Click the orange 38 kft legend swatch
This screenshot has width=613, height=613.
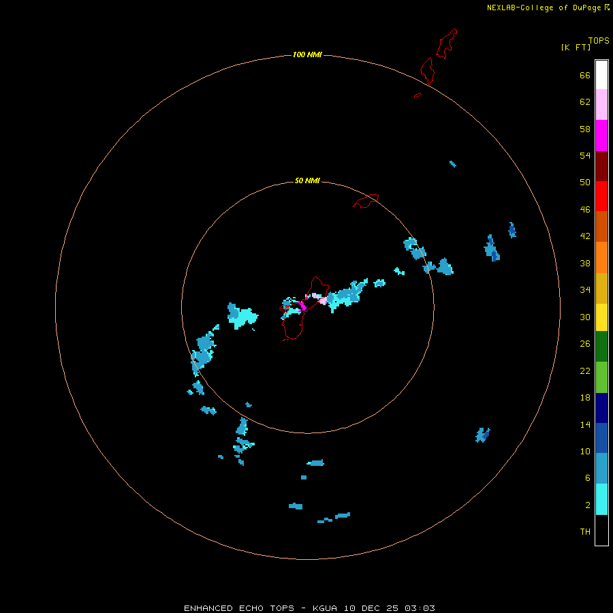click(601, 257)
